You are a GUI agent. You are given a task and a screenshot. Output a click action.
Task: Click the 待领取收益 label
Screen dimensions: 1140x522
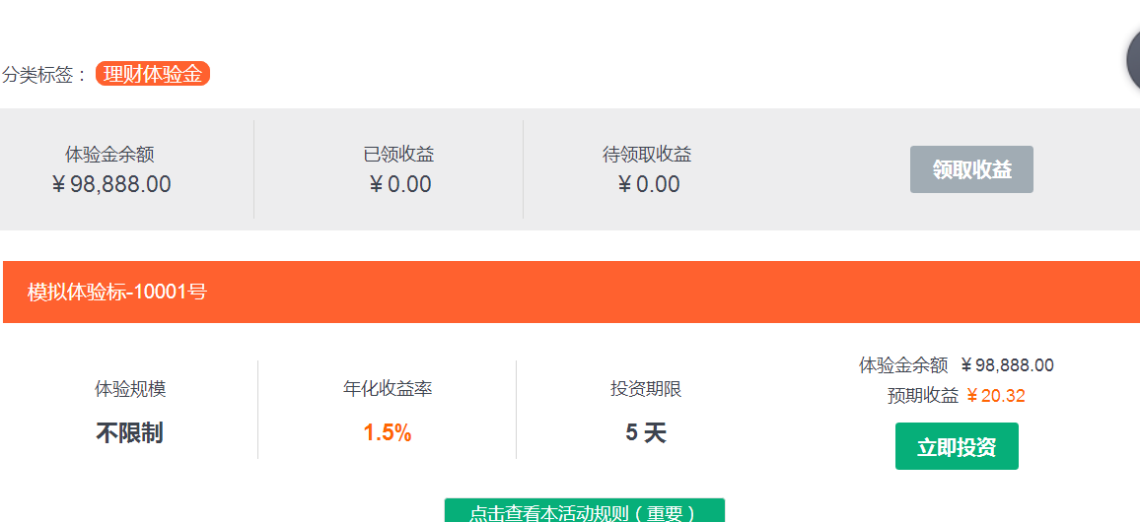click(647, 155)
